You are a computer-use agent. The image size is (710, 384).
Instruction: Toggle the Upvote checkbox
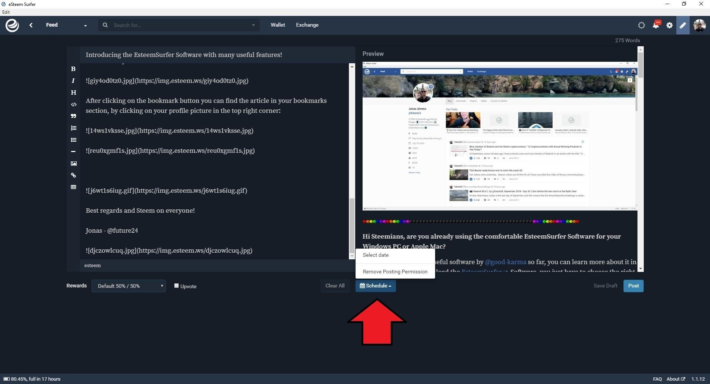point(176,286)
